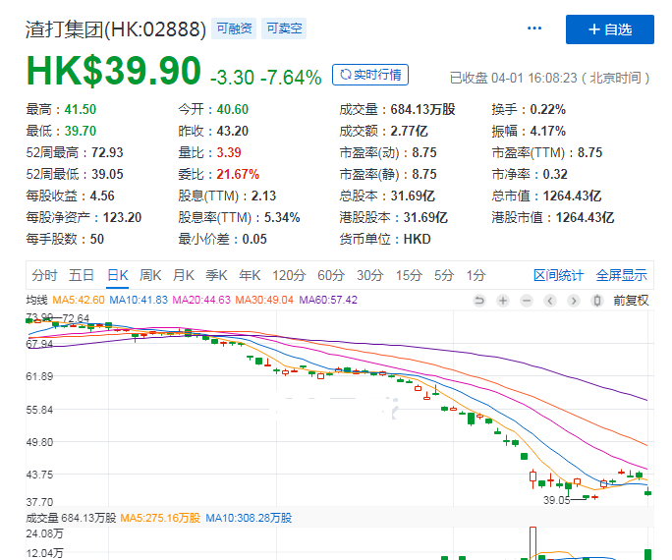The width and height of the screenshot is (672, 560).
Task: Select the 五日 five-day tab
Action: point(82,275)
